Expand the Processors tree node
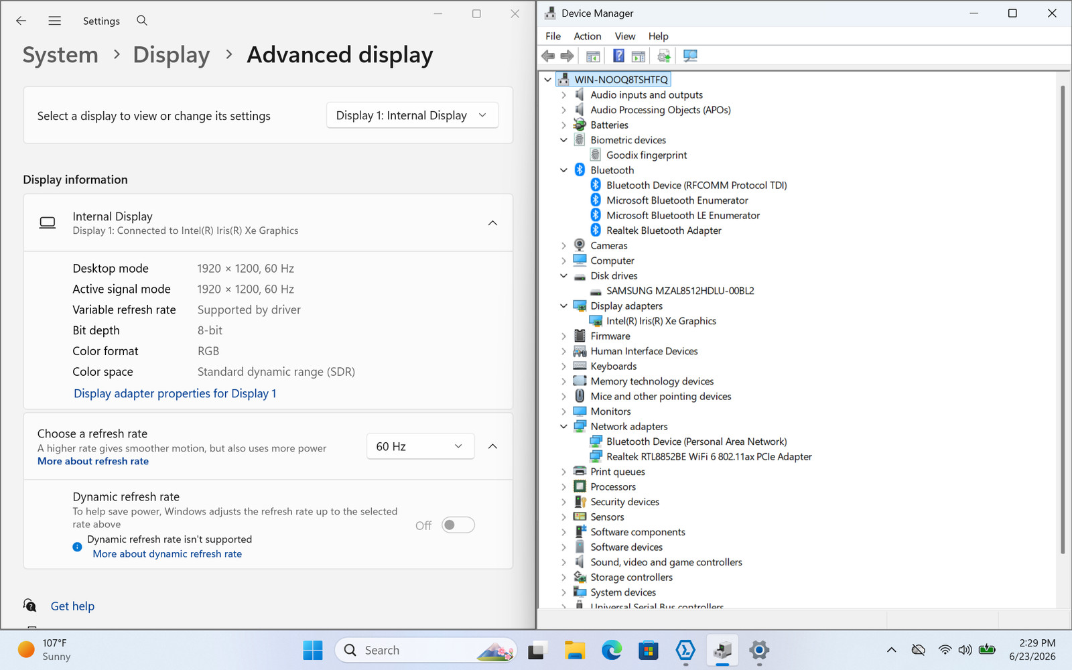The image size is (1072, 670). [x=563, y=487]
